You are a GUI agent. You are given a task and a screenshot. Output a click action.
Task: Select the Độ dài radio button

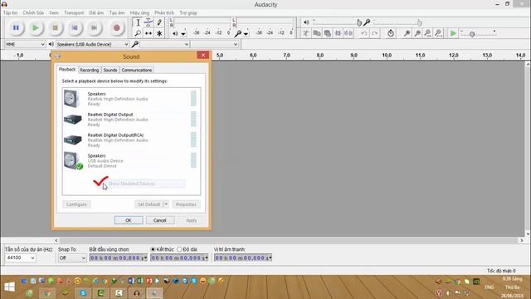(x=179, y=249)
